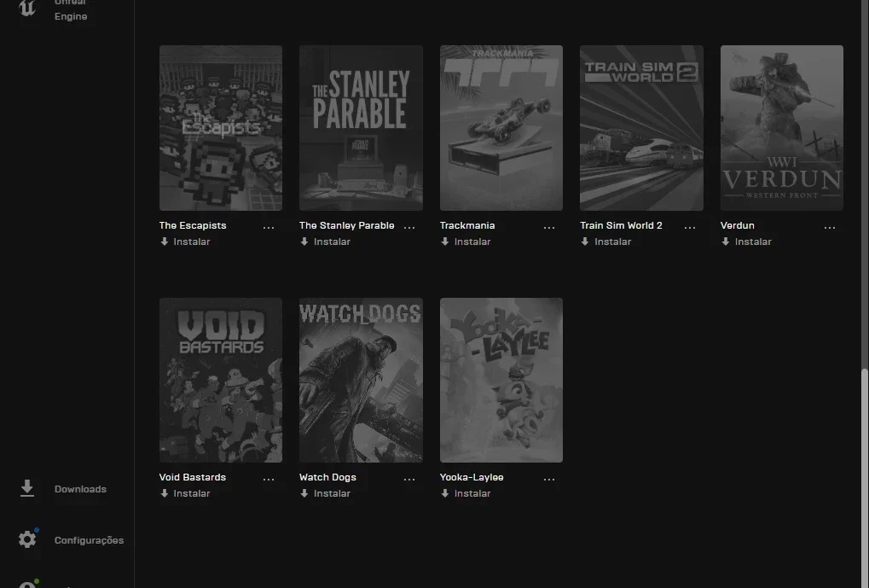Open the three-dot menu for Verdun
This screenshot has width=869, height=588.
click(x=830, y=227)
